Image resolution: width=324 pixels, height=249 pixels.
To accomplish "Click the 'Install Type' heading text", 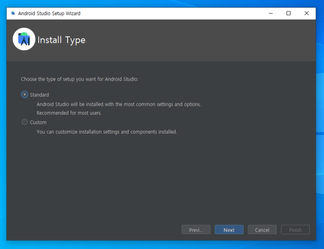I will [x=61, y=40].
